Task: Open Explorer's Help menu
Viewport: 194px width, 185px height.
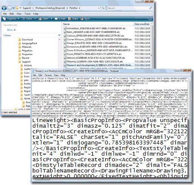Action: 36,14
